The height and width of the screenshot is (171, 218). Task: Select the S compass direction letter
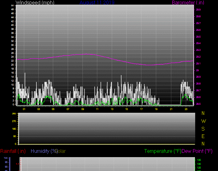(x=203, y=129)
